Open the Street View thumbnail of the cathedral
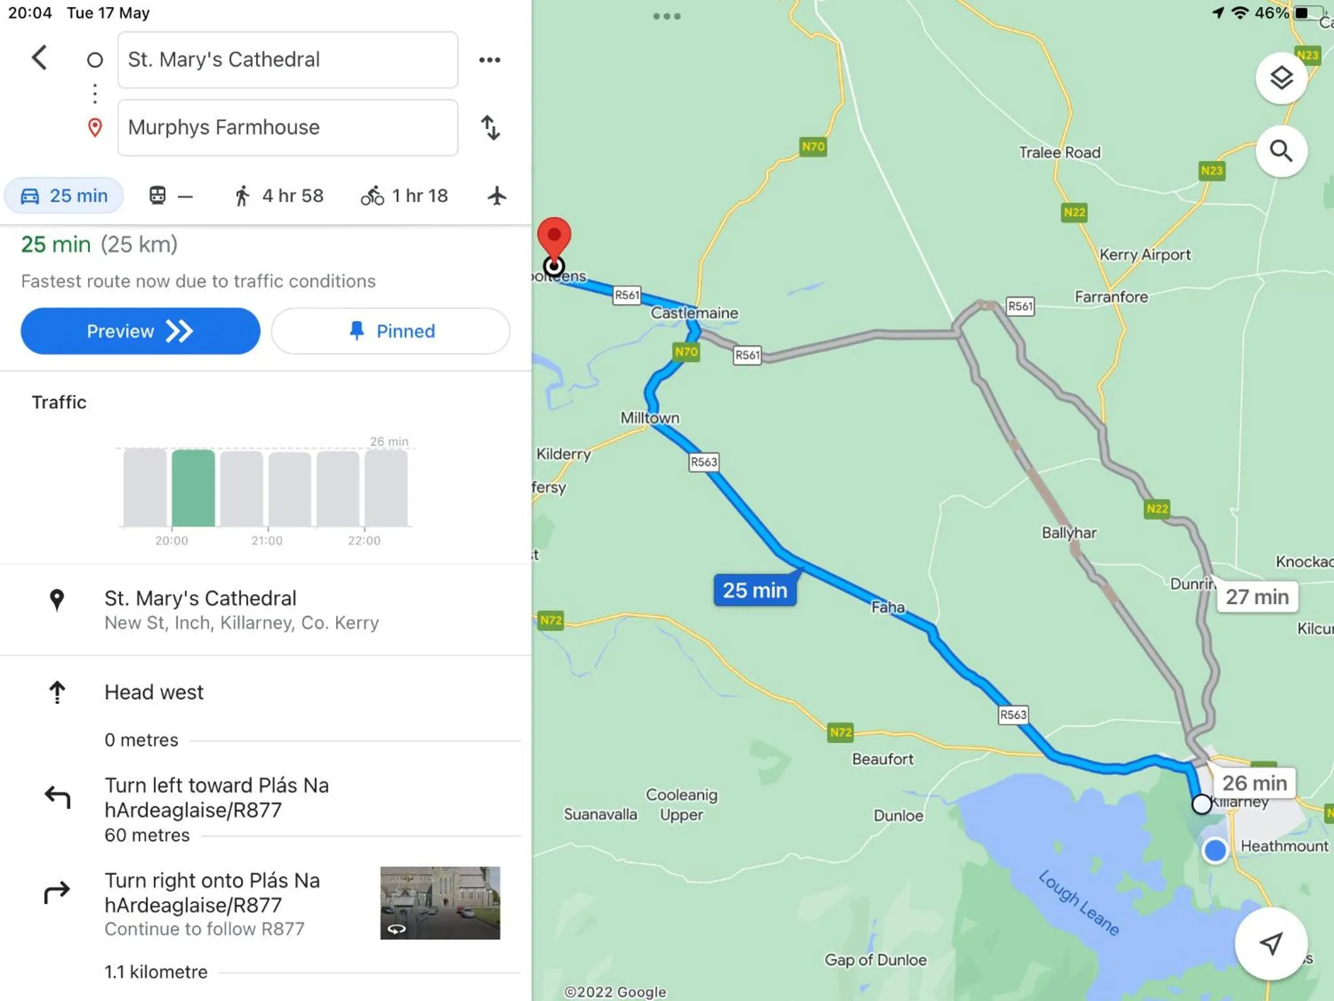The width and height of the screenshot is (1334, 1001). [x=440, y=903]
